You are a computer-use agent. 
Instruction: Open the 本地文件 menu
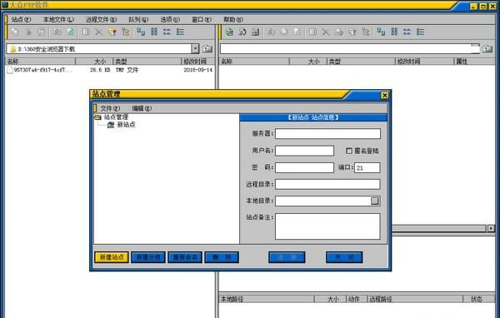pyautogui.click(x=58, y=19)
